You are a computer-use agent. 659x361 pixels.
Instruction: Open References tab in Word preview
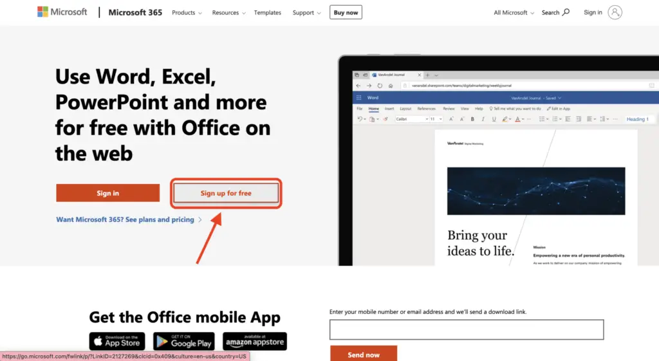tap(426, 108)
